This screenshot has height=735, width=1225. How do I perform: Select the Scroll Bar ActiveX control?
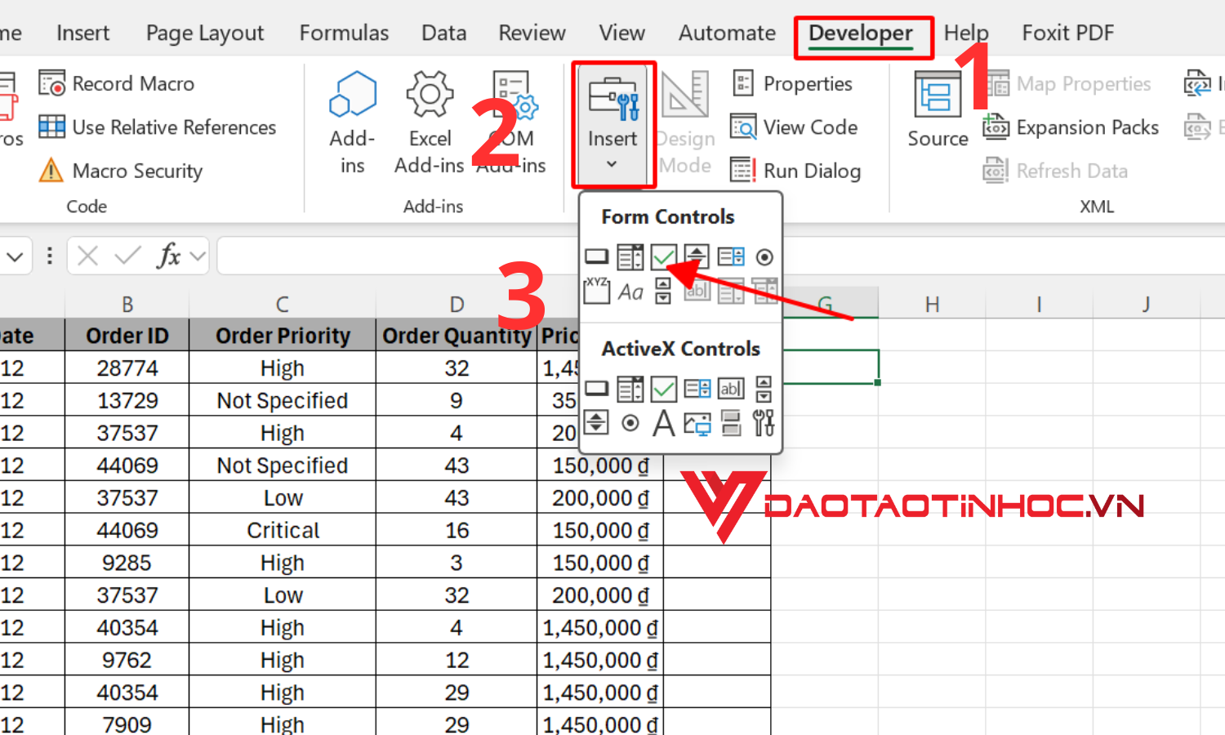coord(596,423)
